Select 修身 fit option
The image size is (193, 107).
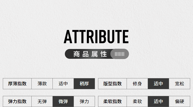(x=137, y=84)
